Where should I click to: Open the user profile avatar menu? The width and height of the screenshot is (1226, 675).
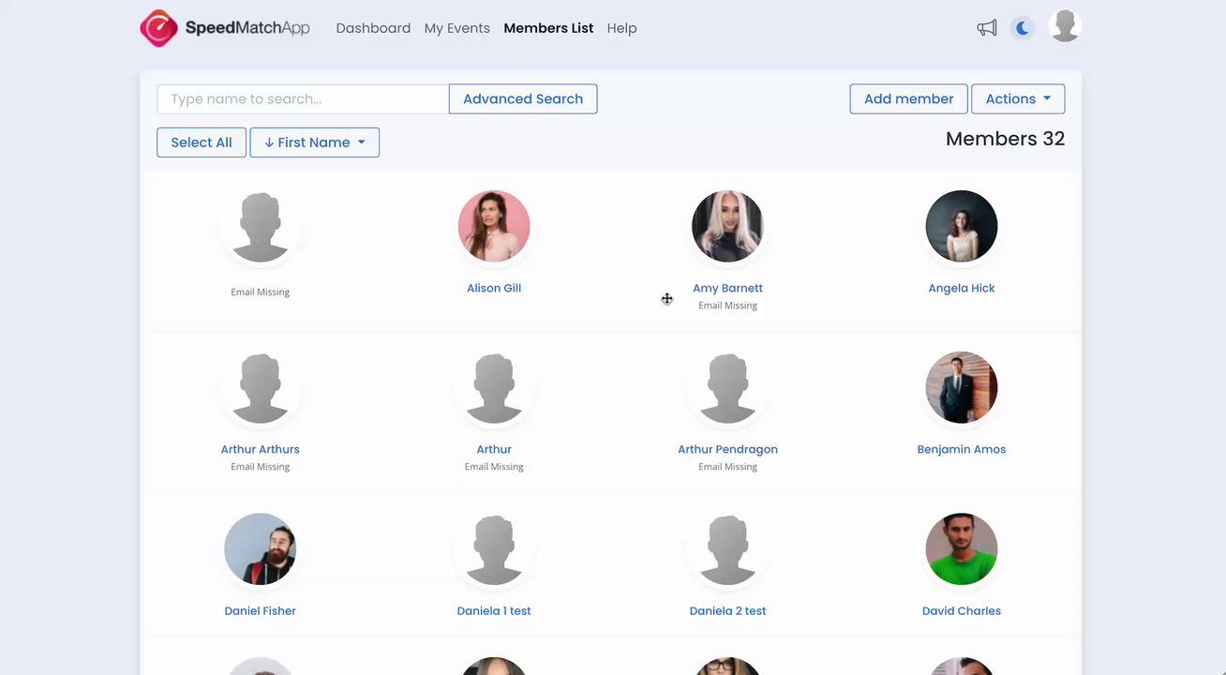1064,26
